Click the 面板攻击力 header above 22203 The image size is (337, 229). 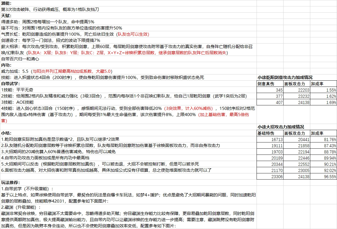pos(297,84)
